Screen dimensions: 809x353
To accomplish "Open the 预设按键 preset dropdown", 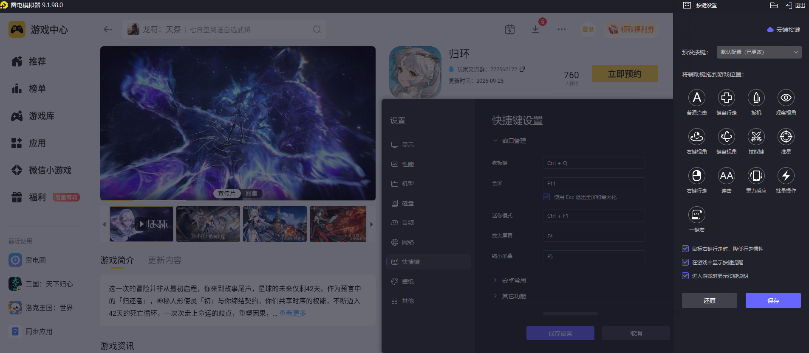I will (759, 52).
